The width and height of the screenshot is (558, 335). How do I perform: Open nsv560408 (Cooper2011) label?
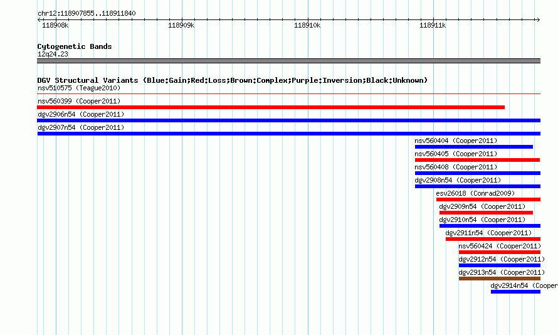point(456,167)
